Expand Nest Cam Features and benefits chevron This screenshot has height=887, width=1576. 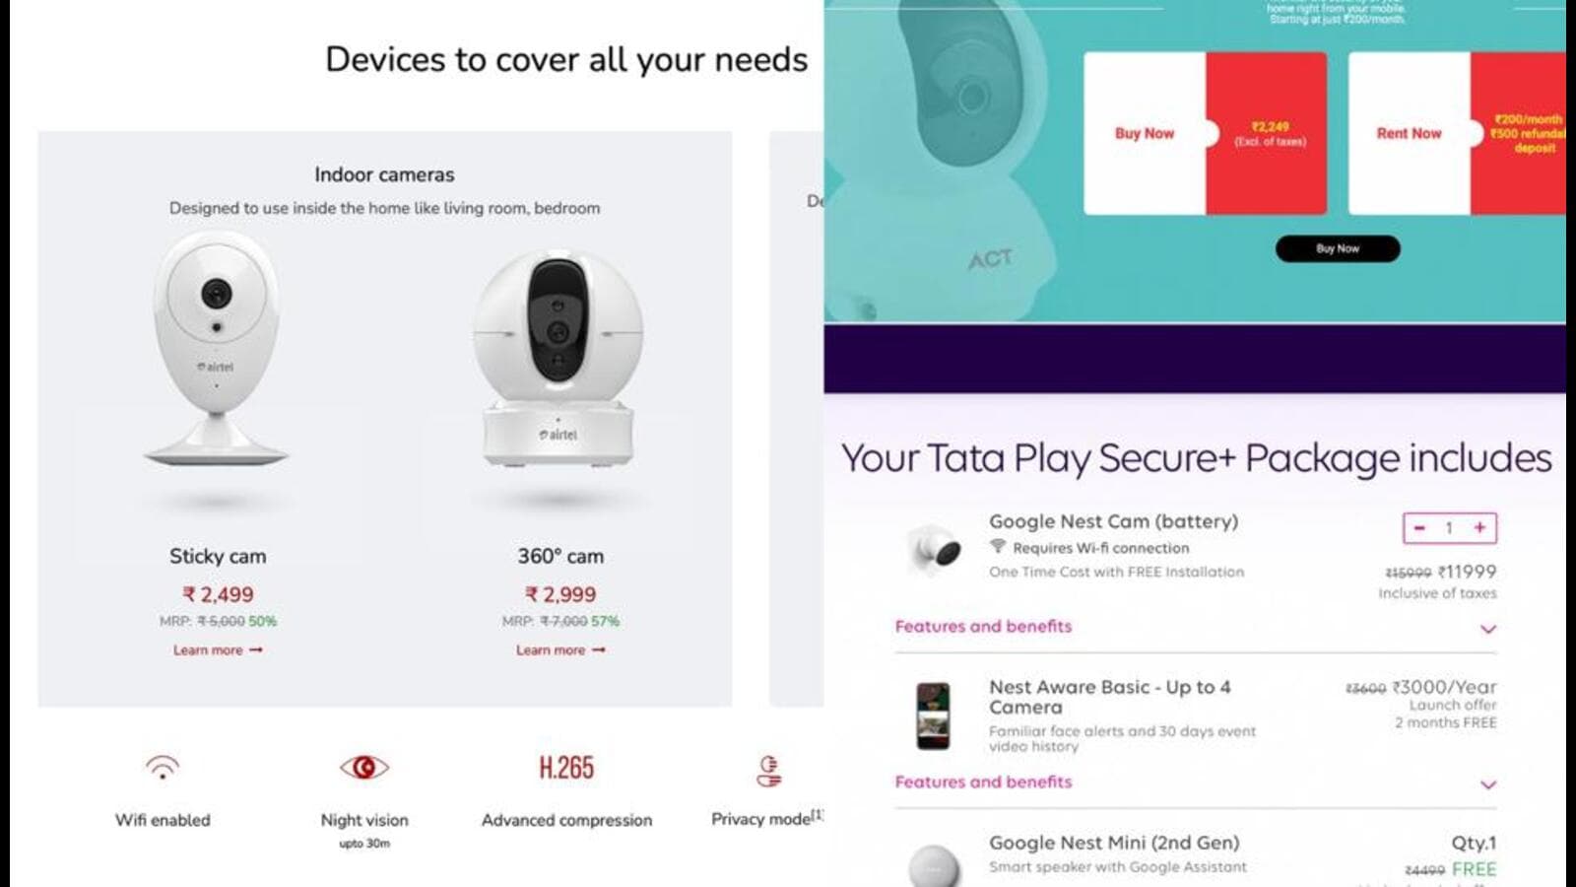(1488, 629)
